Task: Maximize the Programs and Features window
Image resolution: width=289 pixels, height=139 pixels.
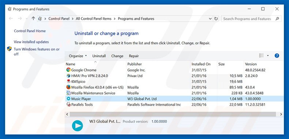Action: click(263, 9)
